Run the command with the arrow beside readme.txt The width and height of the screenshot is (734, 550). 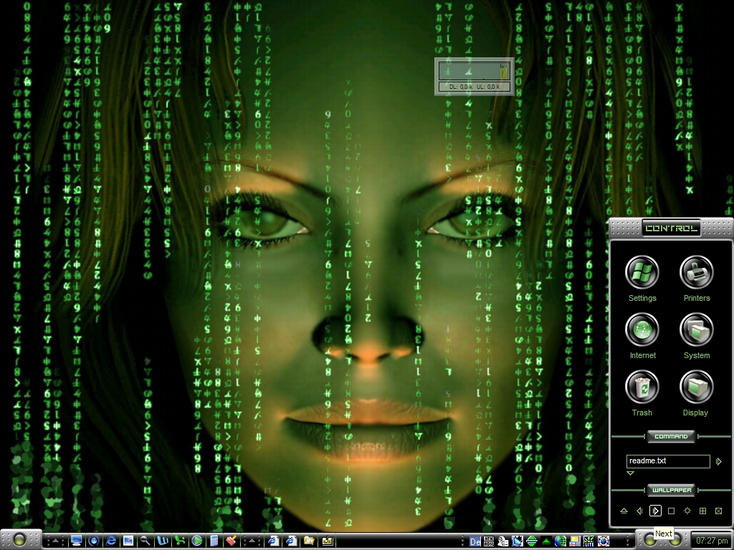pyautogui.click(x=718, y=461)
